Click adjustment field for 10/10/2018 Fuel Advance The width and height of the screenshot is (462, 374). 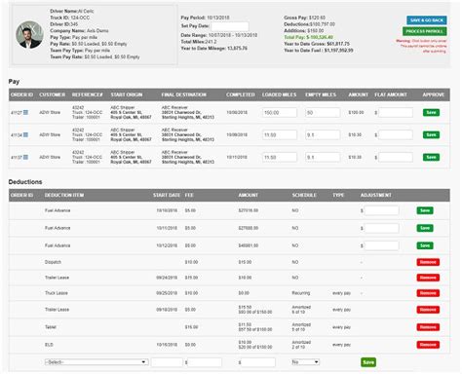pyautogui.click(x=381, y=210)
